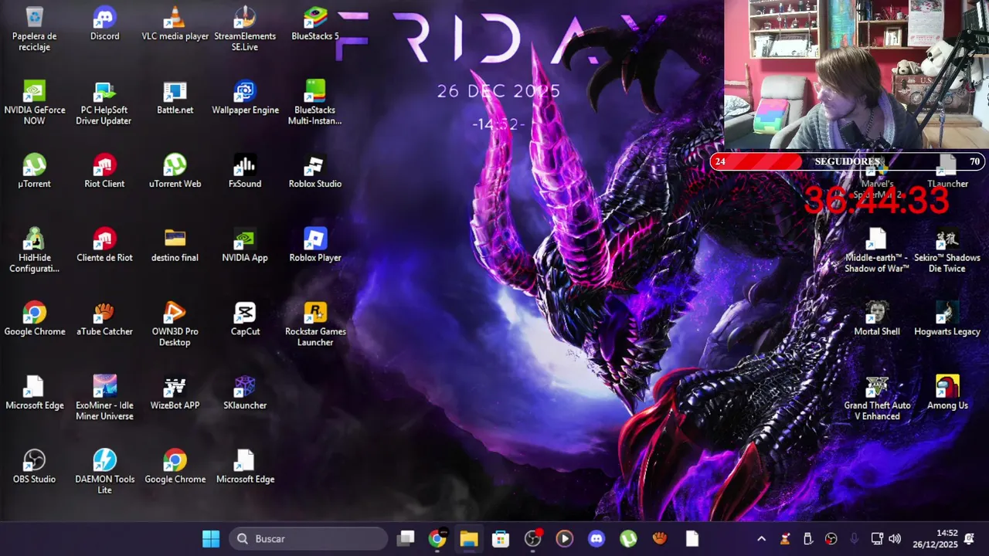Select the Among Us icon
The height and width of the screenshot is (556, 989).
947,392
